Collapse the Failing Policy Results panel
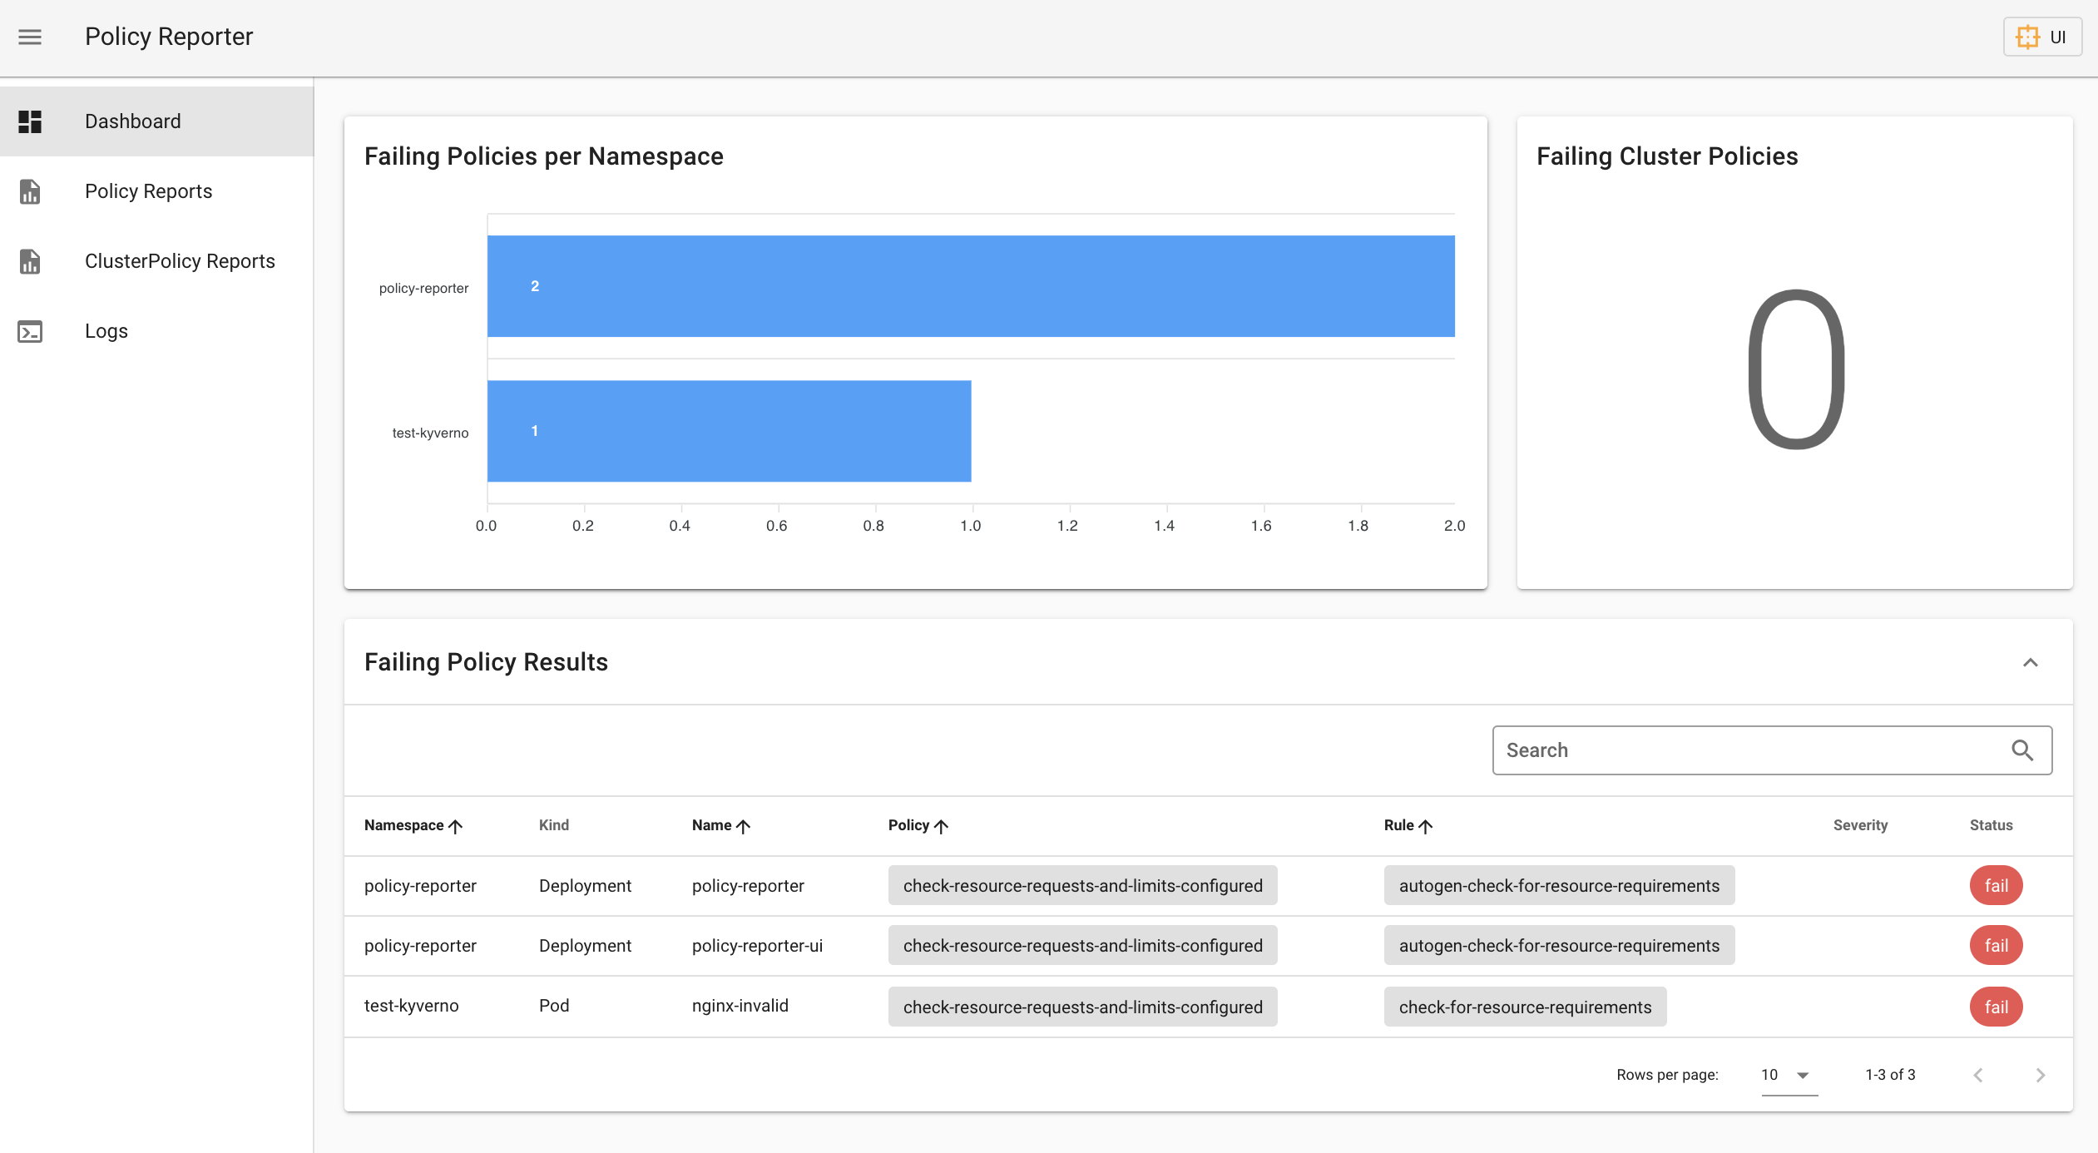This screenshot has width=2098, height=1153. (x=2030, y=661)
